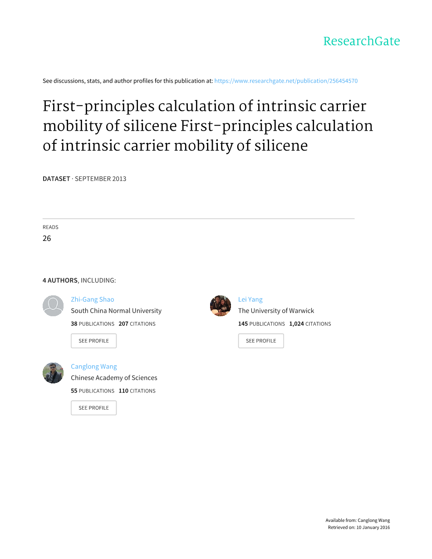Click the ResearchGate logo
432x559 pixels.
[362, 41]
